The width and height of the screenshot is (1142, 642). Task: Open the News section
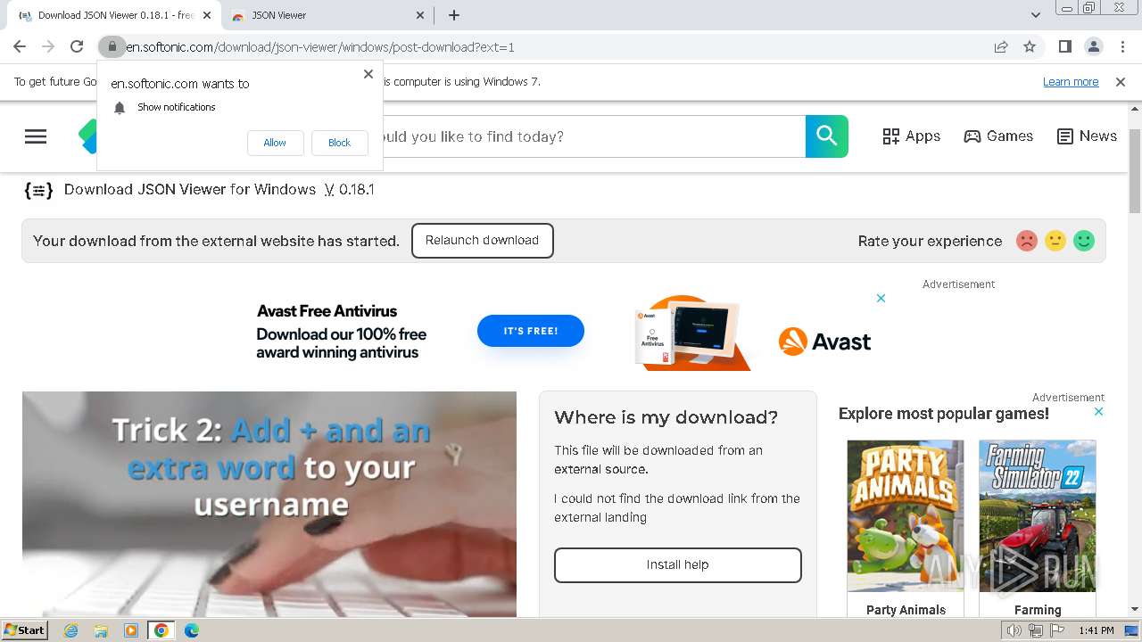(x=1087, y=136)
